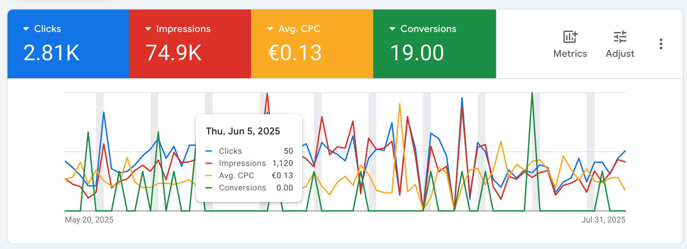Click the May 20, 2025 start date label
Image resolution: width=687 pixels, height=249 pixels.
89,220
